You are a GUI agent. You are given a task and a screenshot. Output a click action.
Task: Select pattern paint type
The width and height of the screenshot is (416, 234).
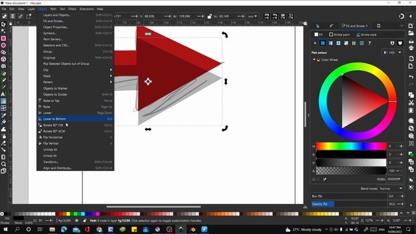(x=354, y=43)
